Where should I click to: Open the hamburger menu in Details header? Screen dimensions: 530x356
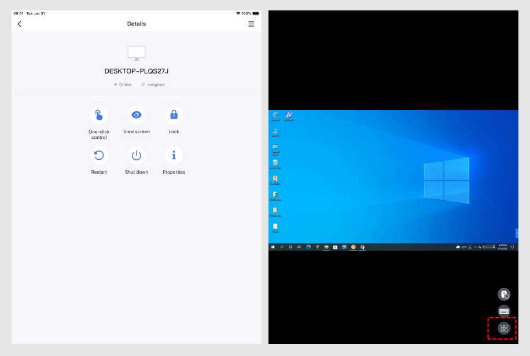[x=251, y=24]
